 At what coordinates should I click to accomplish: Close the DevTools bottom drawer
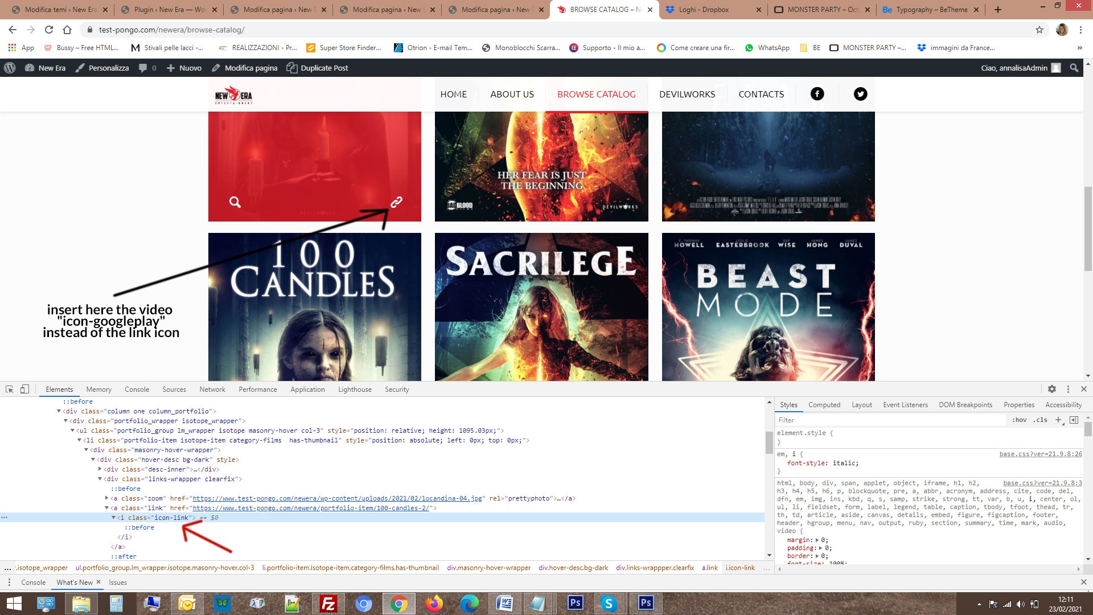(1084, 583)
